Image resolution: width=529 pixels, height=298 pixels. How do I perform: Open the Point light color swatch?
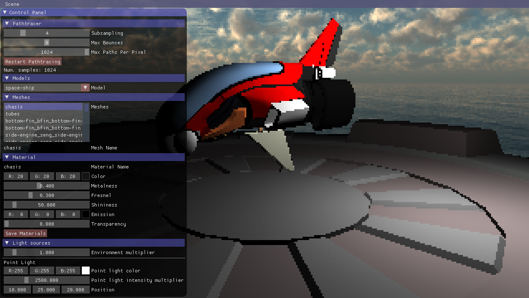click(86, 271)
